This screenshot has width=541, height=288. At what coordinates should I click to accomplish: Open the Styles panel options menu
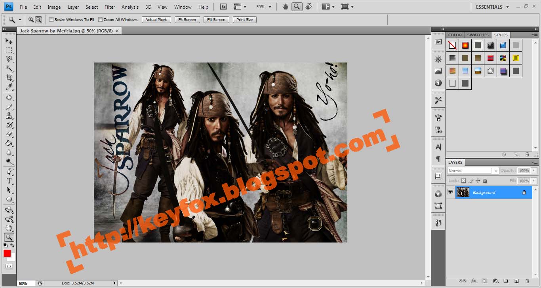pyautogui.click(x=535, y=35)
